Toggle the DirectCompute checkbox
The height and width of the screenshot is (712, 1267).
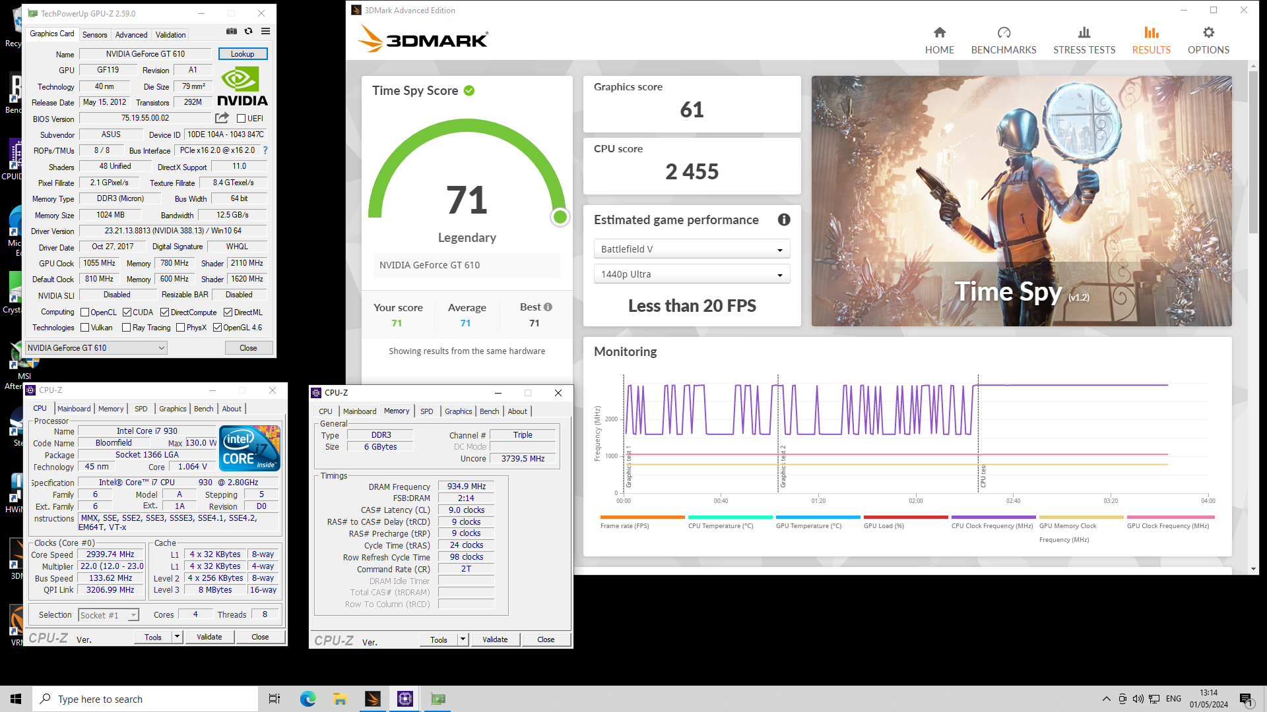click(x=165, y=312)
